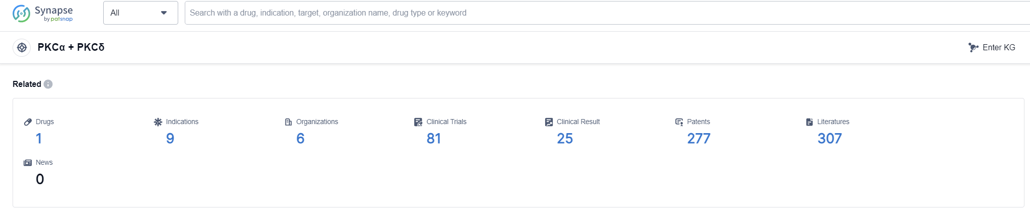Click the Enter KG button label
Screen dimensions: 1030x212
pos(999,48)
